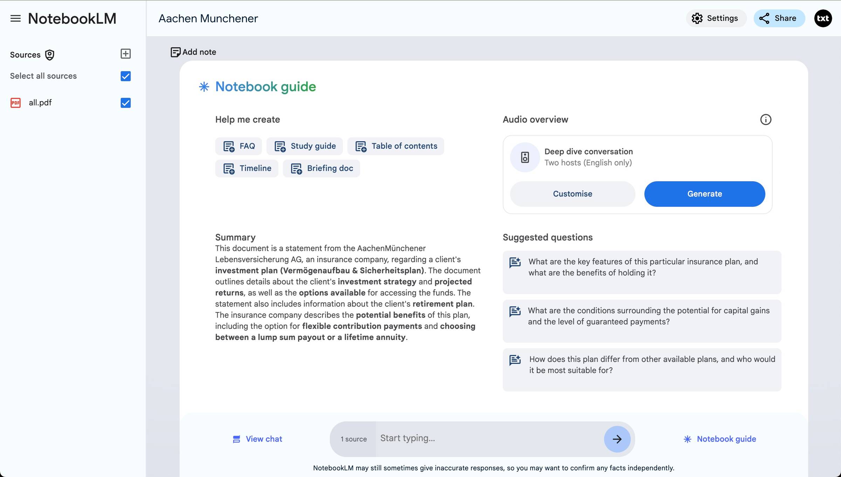Image resolution: width=841 pixels, height=477 pixels.
Task: Click the 1 source indicator
Action: coord(353,439)
